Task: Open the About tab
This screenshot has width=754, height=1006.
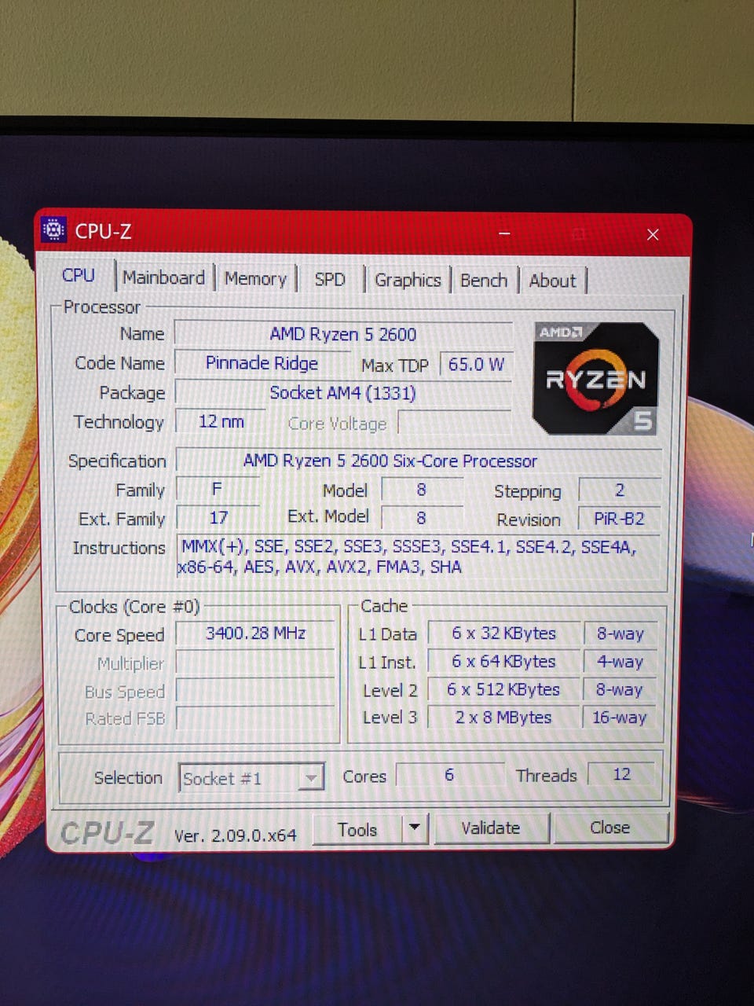Action: pos(552,281)
